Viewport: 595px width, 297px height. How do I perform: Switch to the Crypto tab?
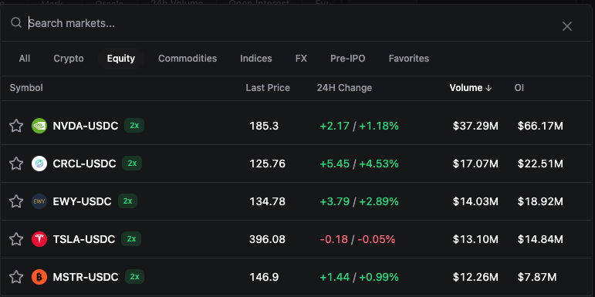click(x=69, y=59)
